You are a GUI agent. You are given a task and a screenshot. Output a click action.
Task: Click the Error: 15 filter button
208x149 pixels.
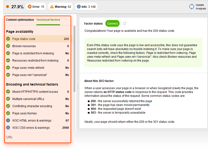(35, 7)
